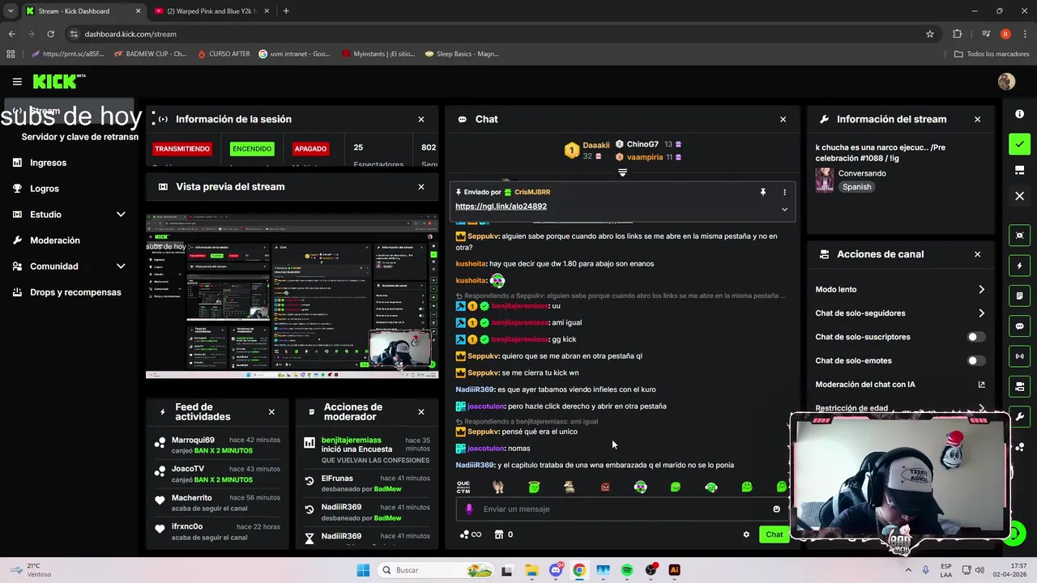Open Adobe Illustrator from the taskbar
The height and width of the screenshot is (583, 1037).
coord(674,570)
